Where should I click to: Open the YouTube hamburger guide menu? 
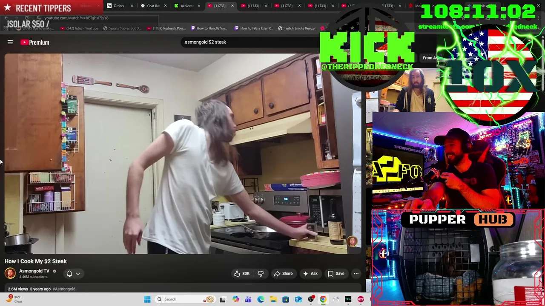pos(10,42)
